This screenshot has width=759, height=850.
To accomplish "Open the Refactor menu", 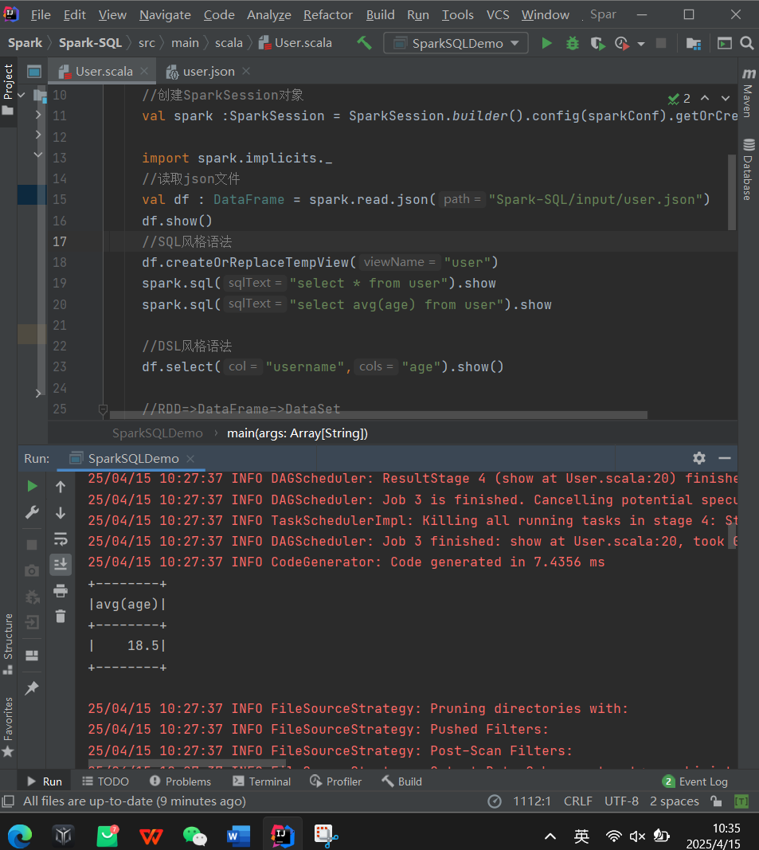I will click(328, 14).
